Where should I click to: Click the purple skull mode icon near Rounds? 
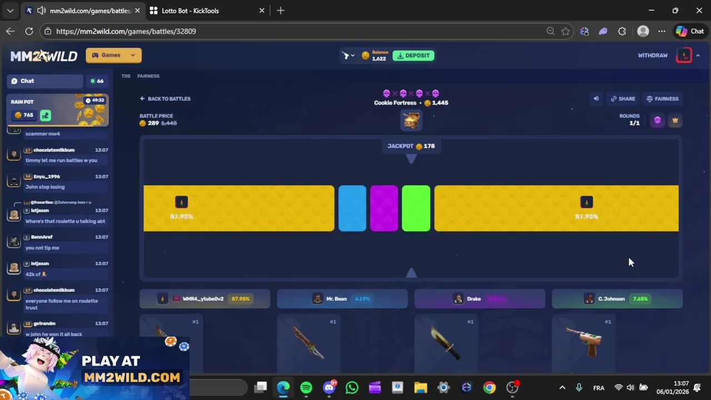(658, 120)
